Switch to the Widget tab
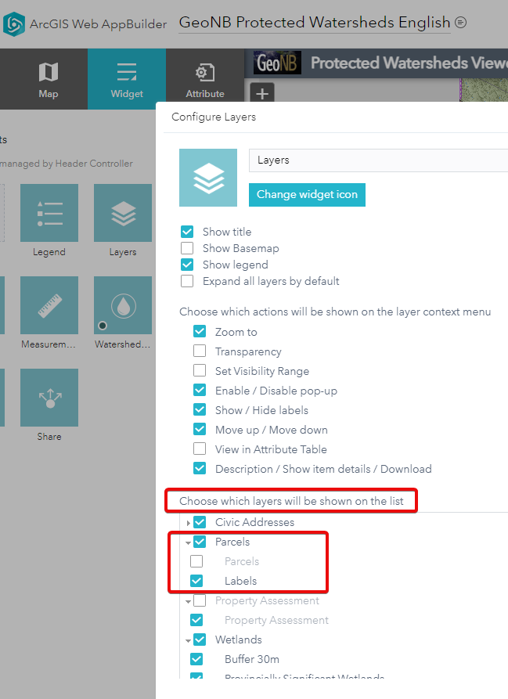 (127, 79)
